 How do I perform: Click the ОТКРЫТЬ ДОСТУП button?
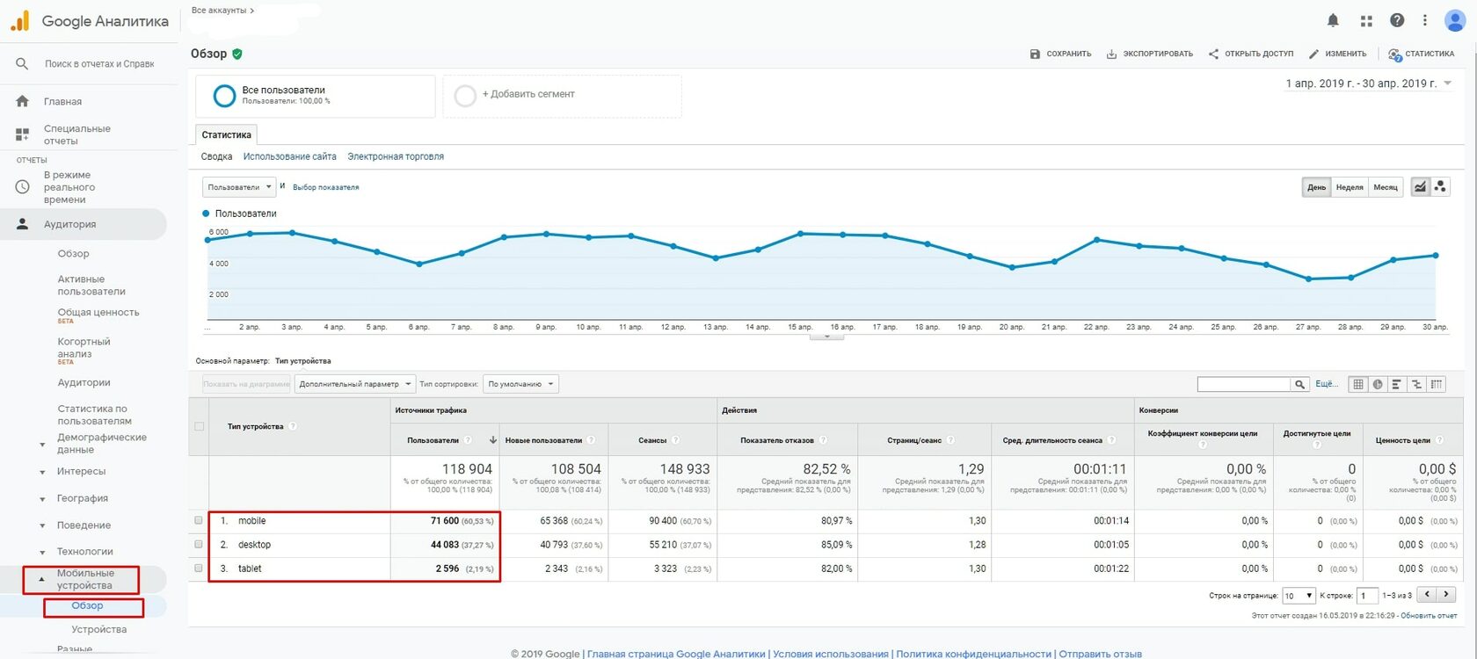click(1250, 54)
